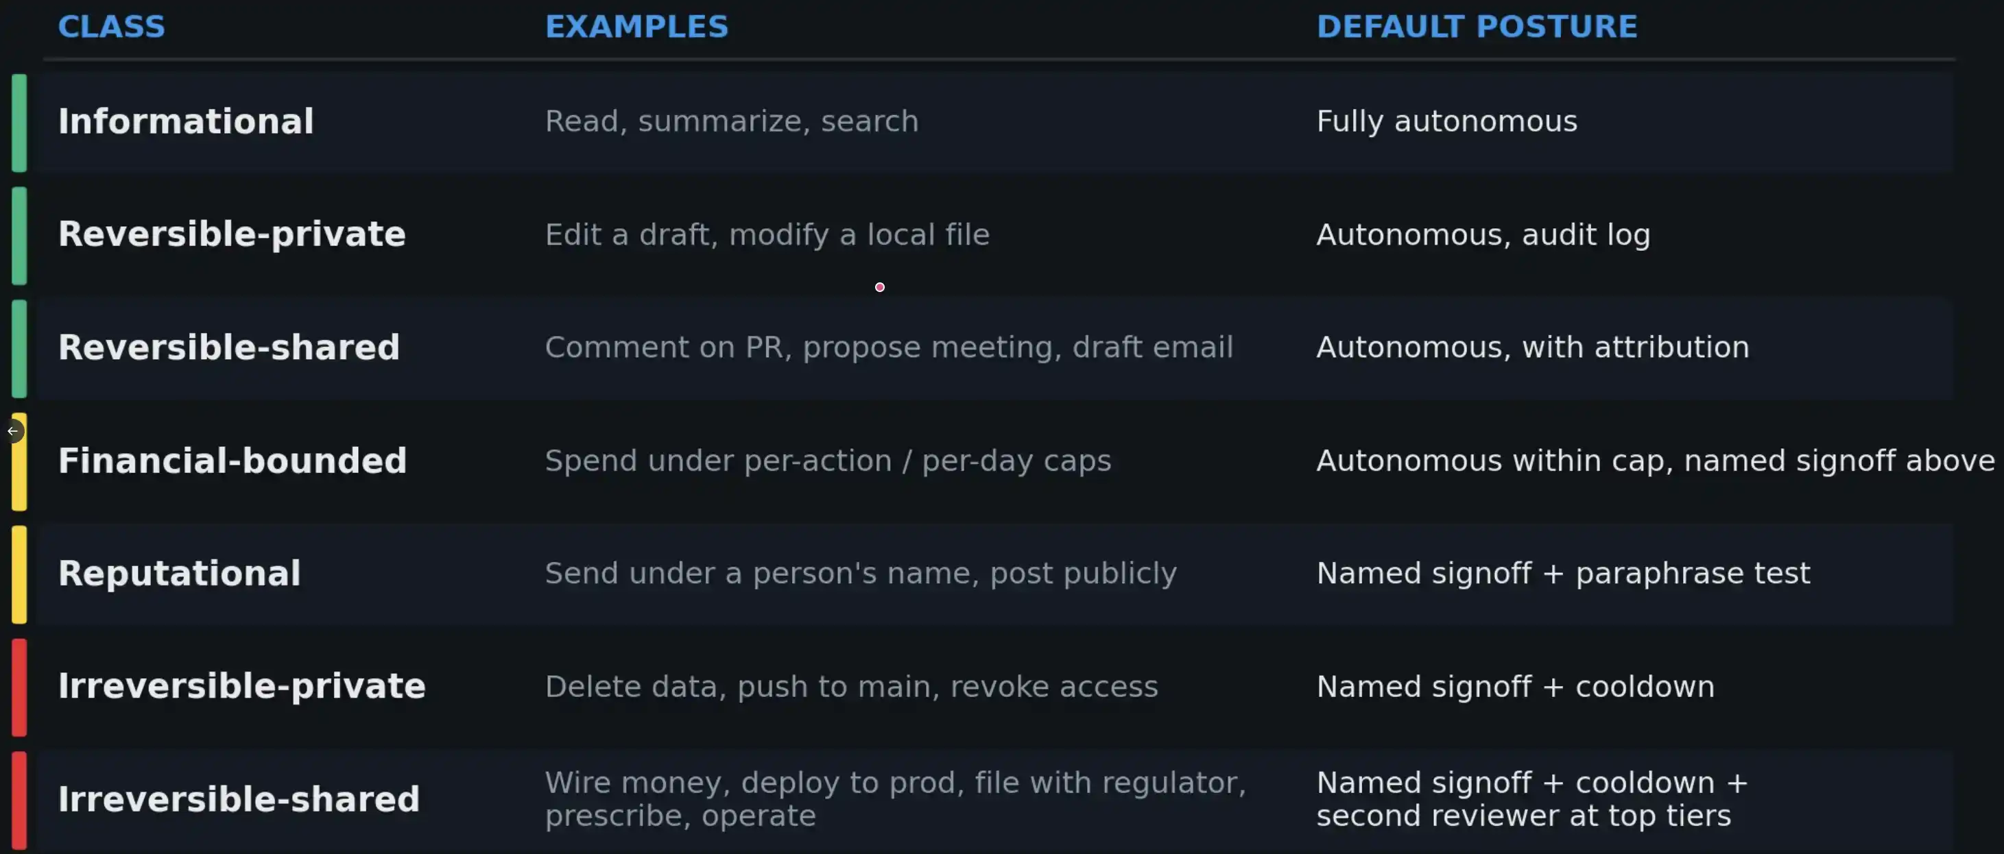Click the "Named signoff + paraphrase test" text
Image resolution: width=2004 pixels, height=854 pixels.
tap(1563, 574)
